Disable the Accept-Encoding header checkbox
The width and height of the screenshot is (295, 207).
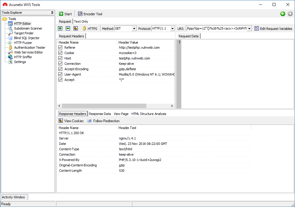tap(60, 69)
